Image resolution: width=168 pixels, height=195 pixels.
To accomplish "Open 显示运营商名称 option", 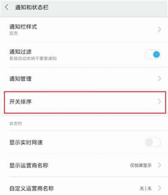I will [x=84, y=165].
